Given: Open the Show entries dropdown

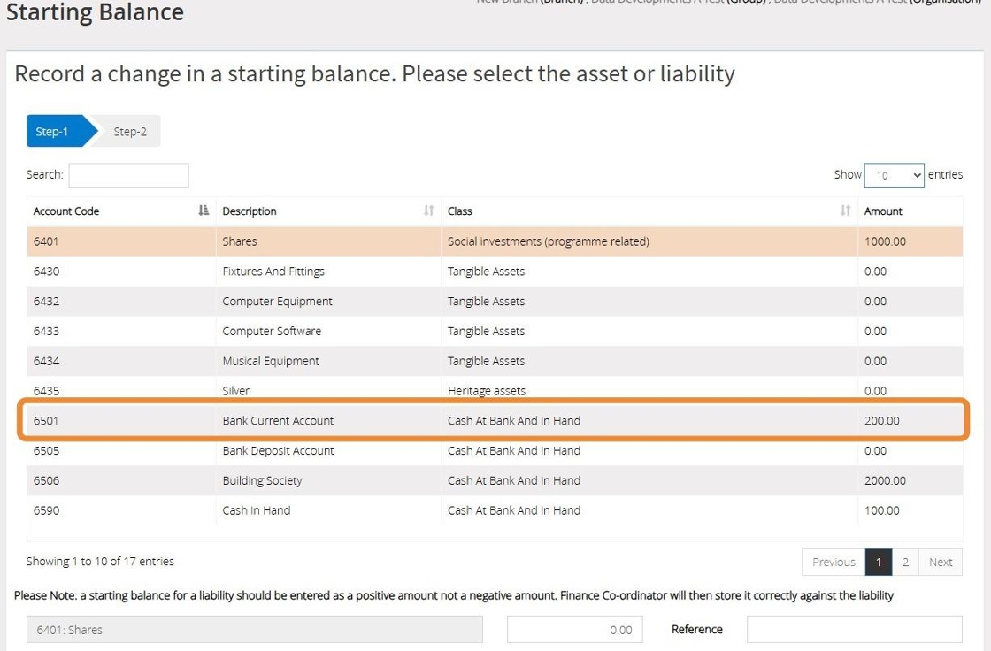Looking at the screenshot, I should coord(894,175).
